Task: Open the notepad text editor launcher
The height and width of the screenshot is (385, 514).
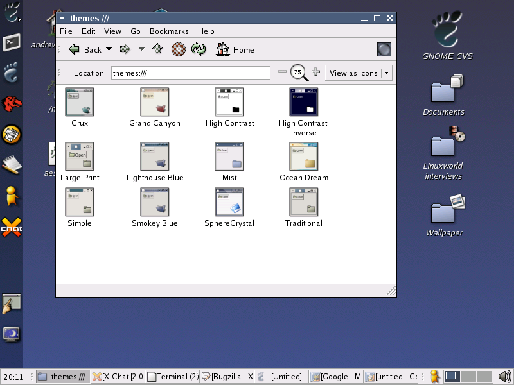Action: (x=12, y=164)
